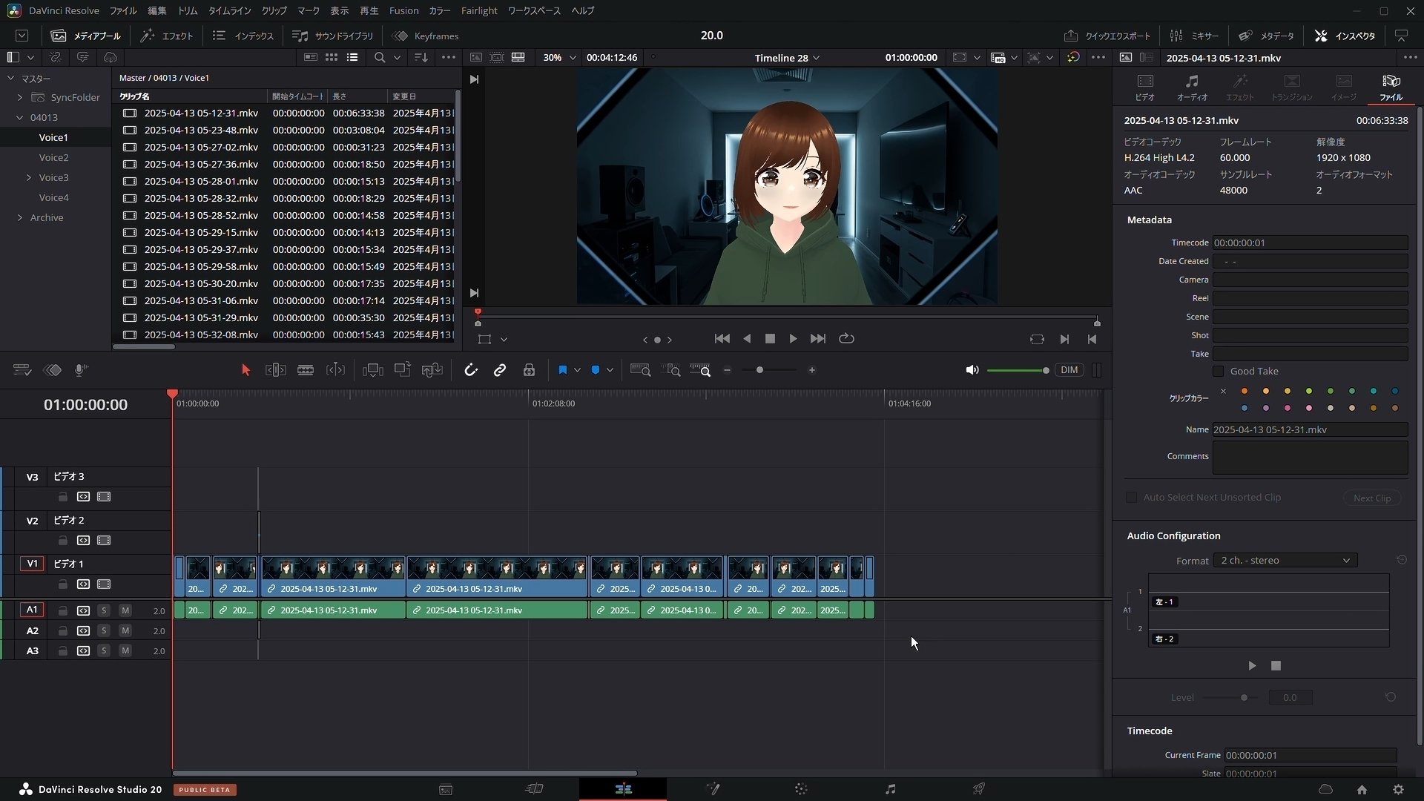
Task: Open the Fairlight menu
Action: click(x=479, y=10)
